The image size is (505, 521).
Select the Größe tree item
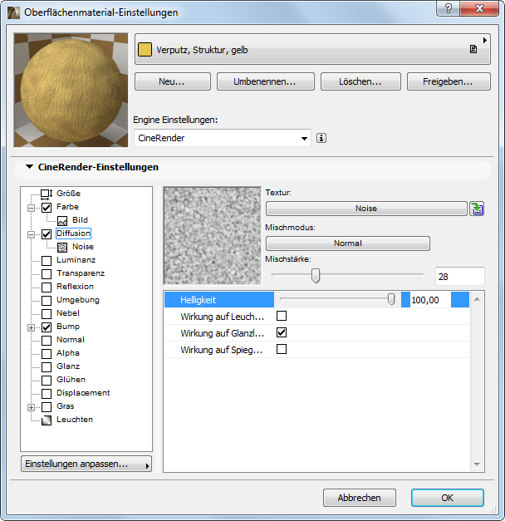click(x=68, y=194)
